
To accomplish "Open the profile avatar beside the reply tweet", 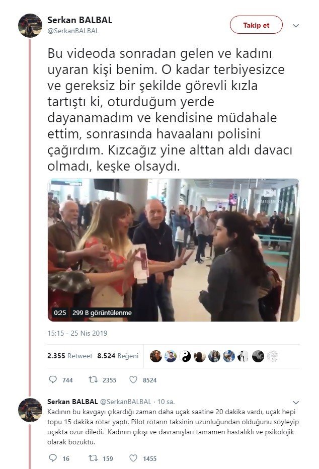I will (30, 410).
